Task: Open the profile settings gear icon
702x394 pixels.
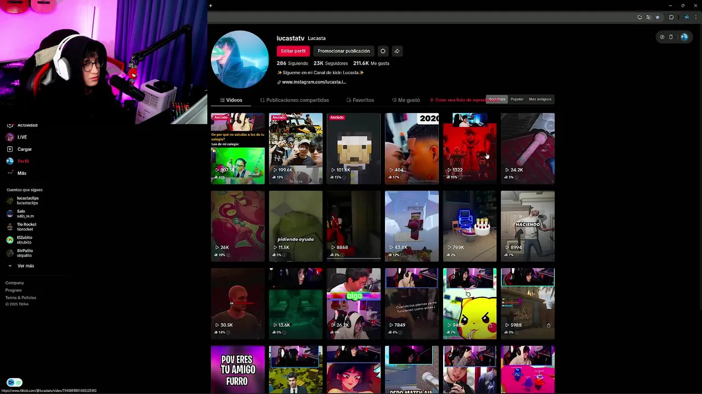Action: (383, 51)
